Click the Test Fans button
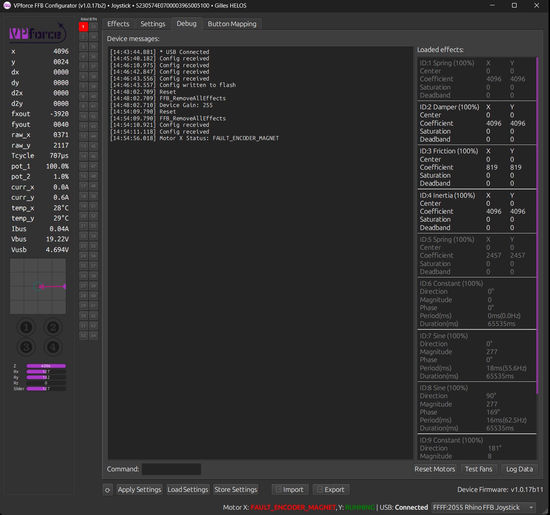 pyautogui.click(x=478, y=469)
